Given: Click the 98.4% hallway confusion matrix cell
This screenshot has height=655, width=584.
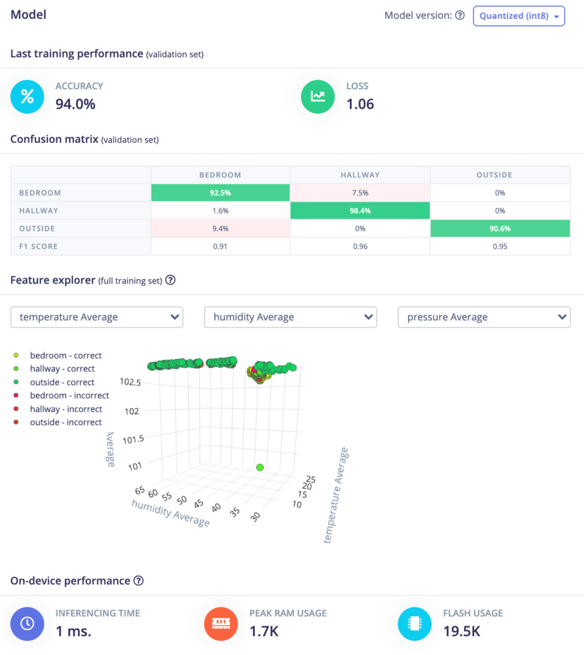Looking at the screenshot, I should point(360,210).
